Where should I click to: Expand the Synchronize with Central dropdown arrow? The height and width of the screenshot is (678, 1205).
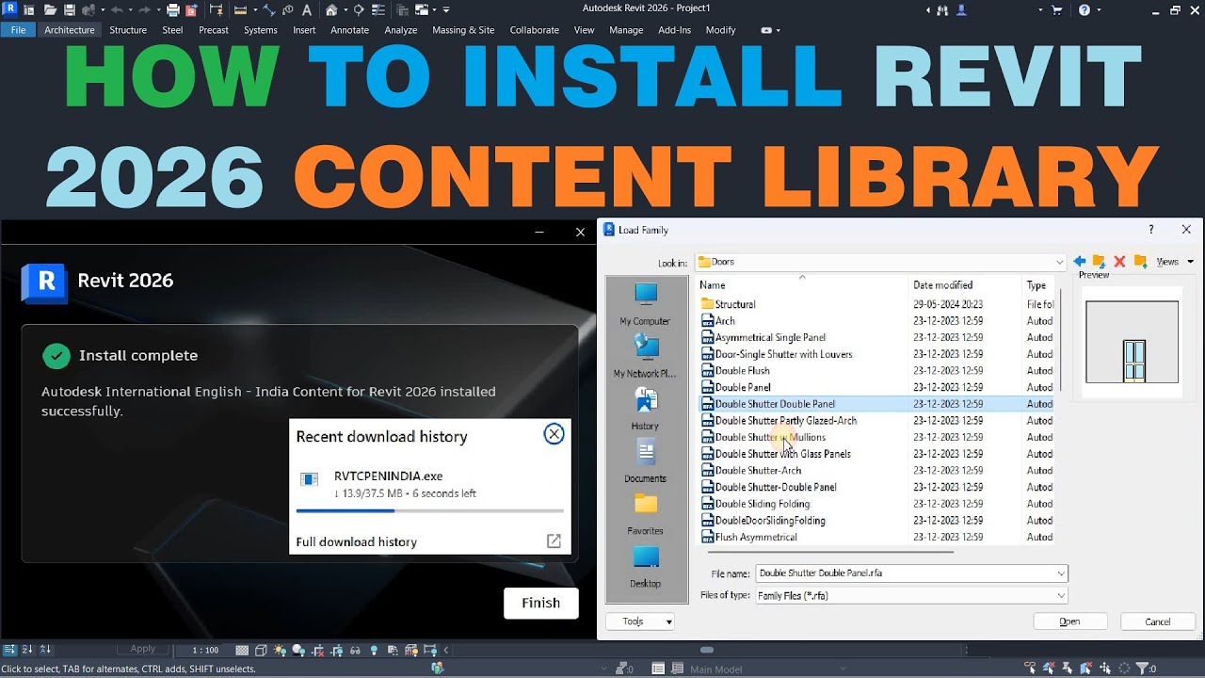click(103, 9)
